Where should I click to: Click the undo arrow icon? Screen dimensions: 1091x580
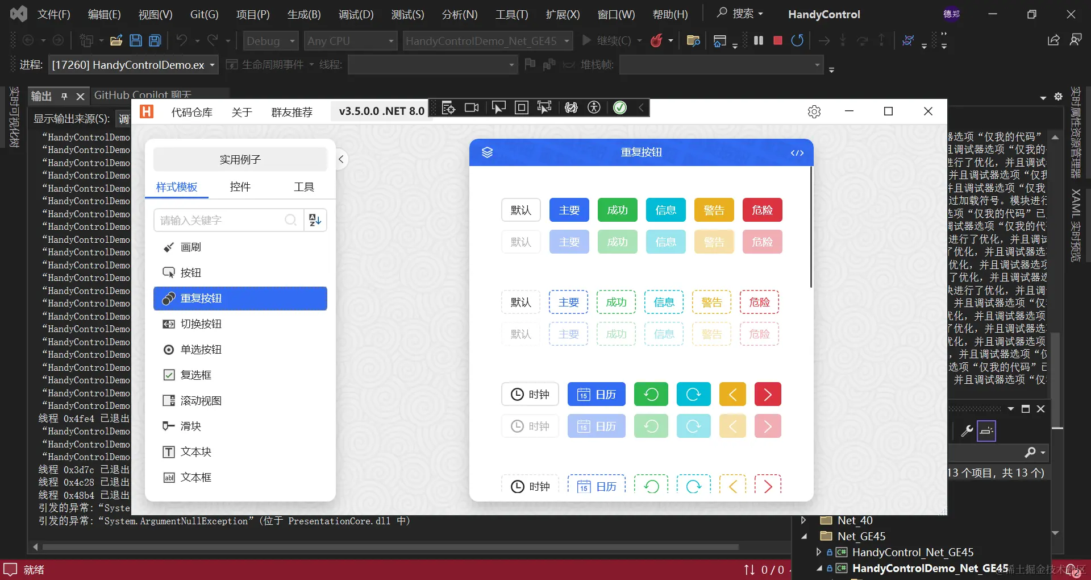182,40
